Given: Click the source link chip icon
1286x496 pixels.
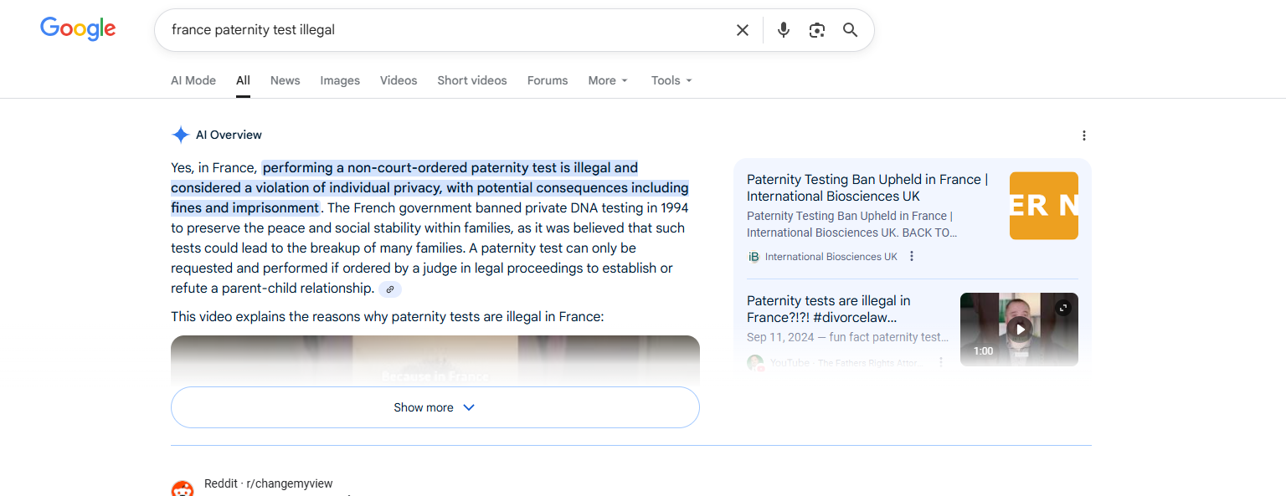Looking at the screenshot, I should click(390, 289).
